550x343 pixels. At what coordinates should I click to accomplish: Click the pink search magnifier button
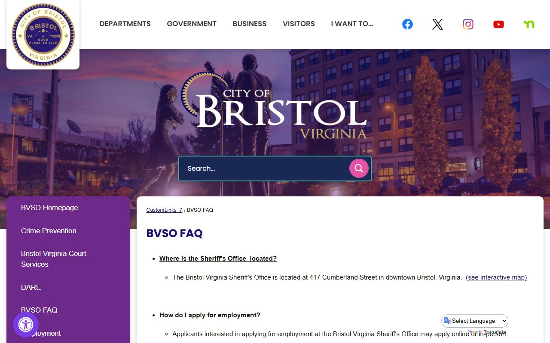(359, 168)
